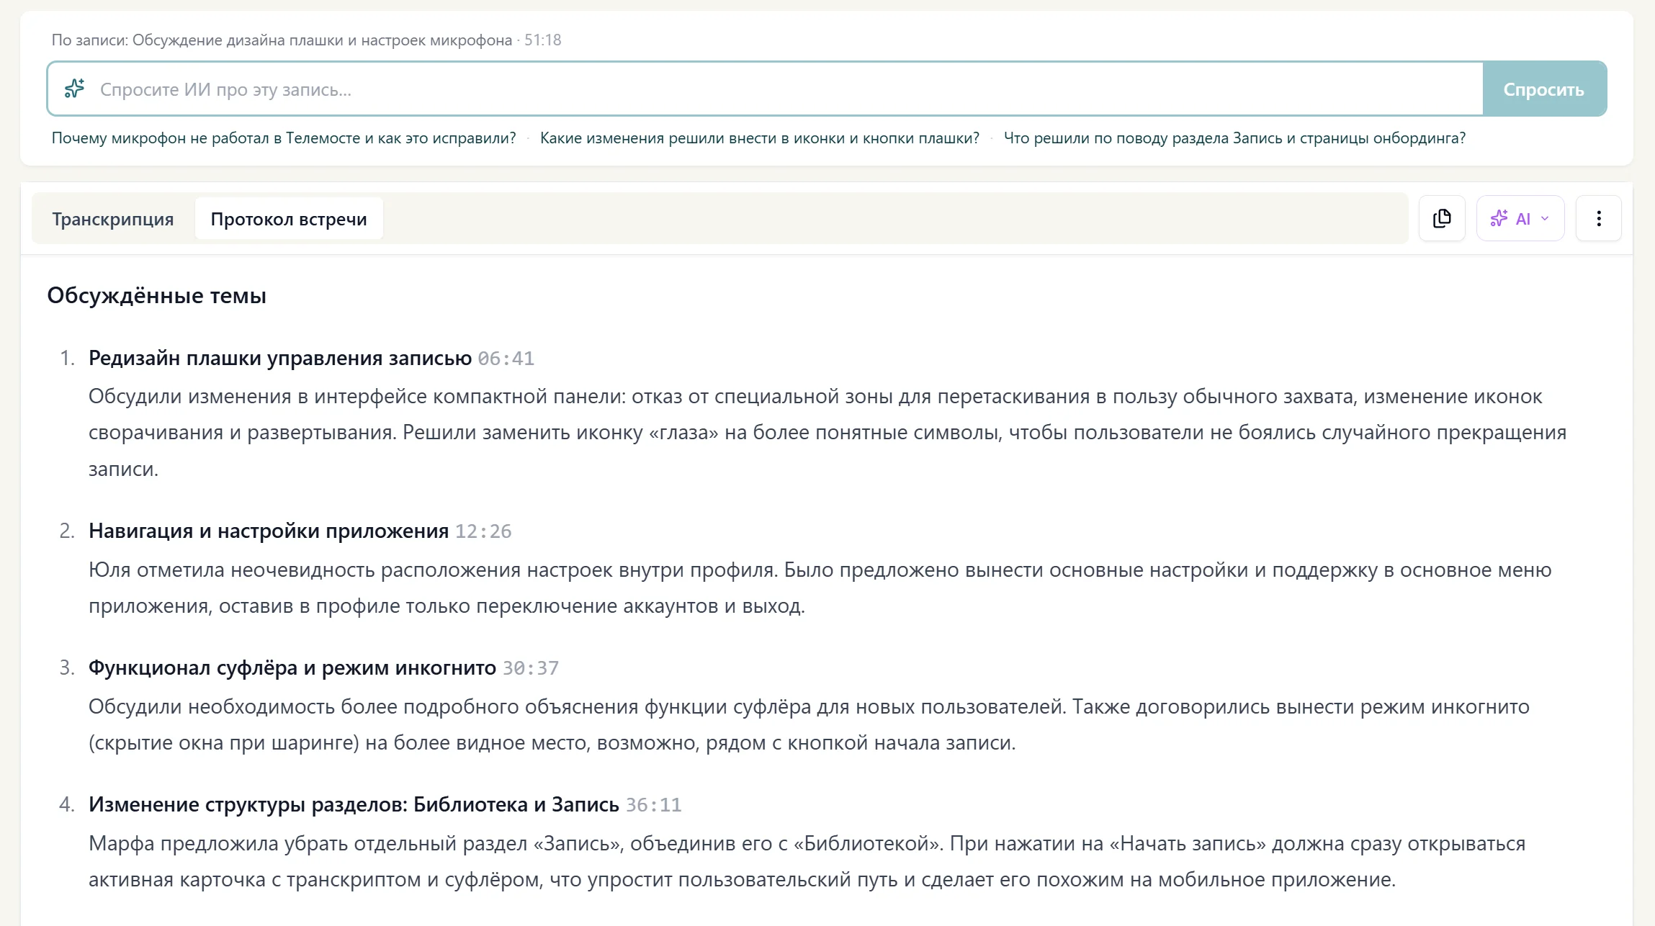1655x926 pixels.
Task: Click the paragraph starting Юля отметила неочевидность
Action: tap(820, 588)
